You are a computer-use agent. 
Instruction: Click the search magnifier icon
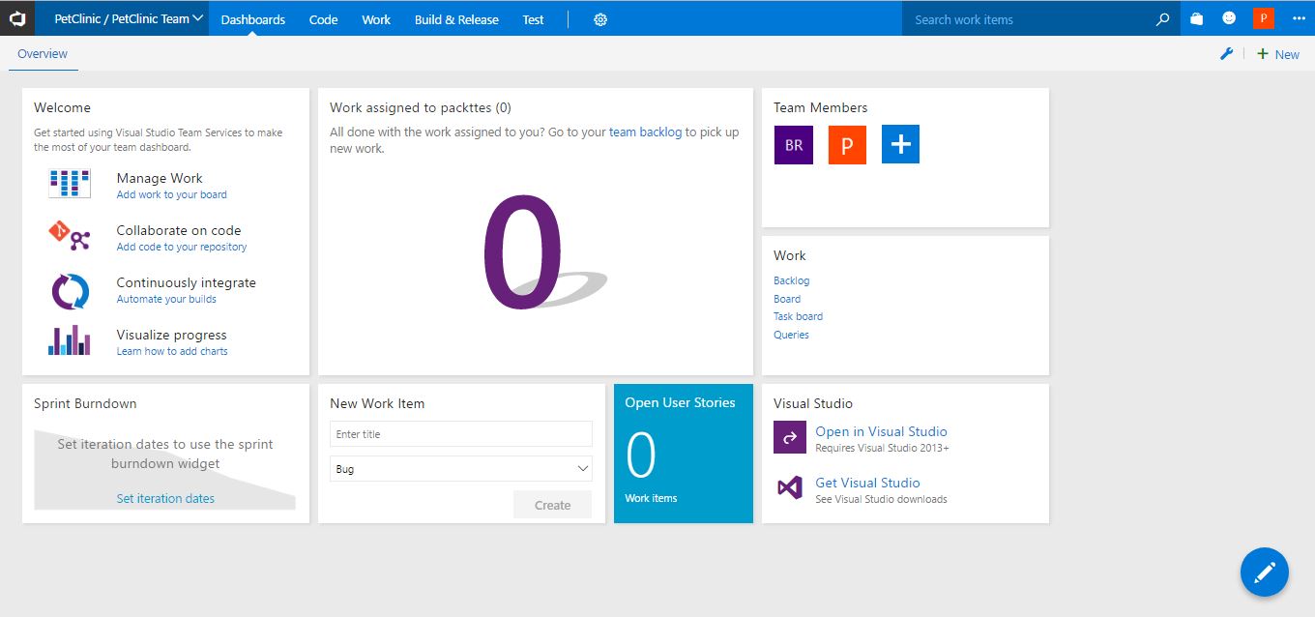click(x=1163, y=19)
